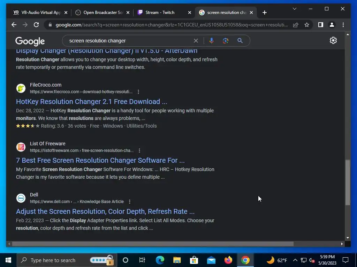Go back with the browser back arrow
This screenshot has width=357, height=267.
tap(14, 25)
